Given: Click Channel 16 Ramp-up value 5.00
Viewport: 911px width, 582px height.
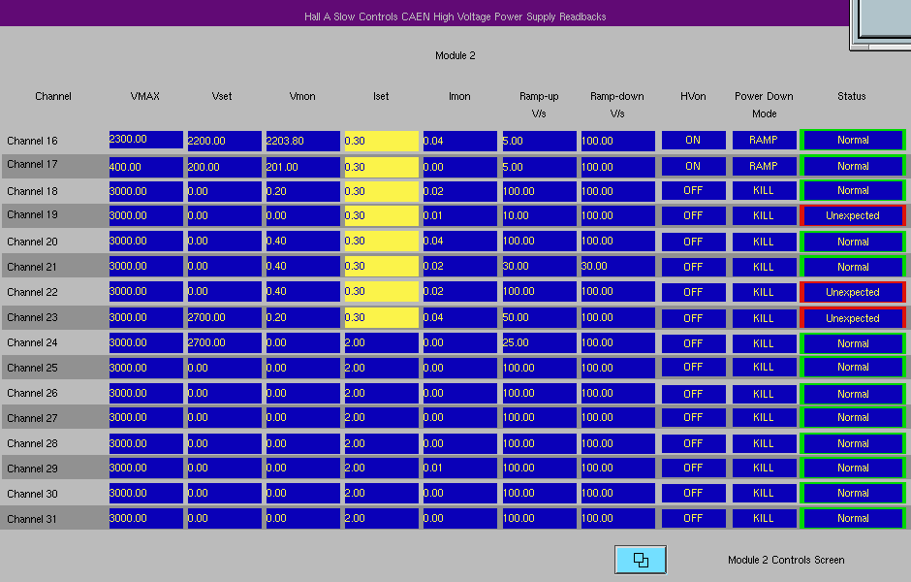Looking at the screenshot, I should coord(539,142).
